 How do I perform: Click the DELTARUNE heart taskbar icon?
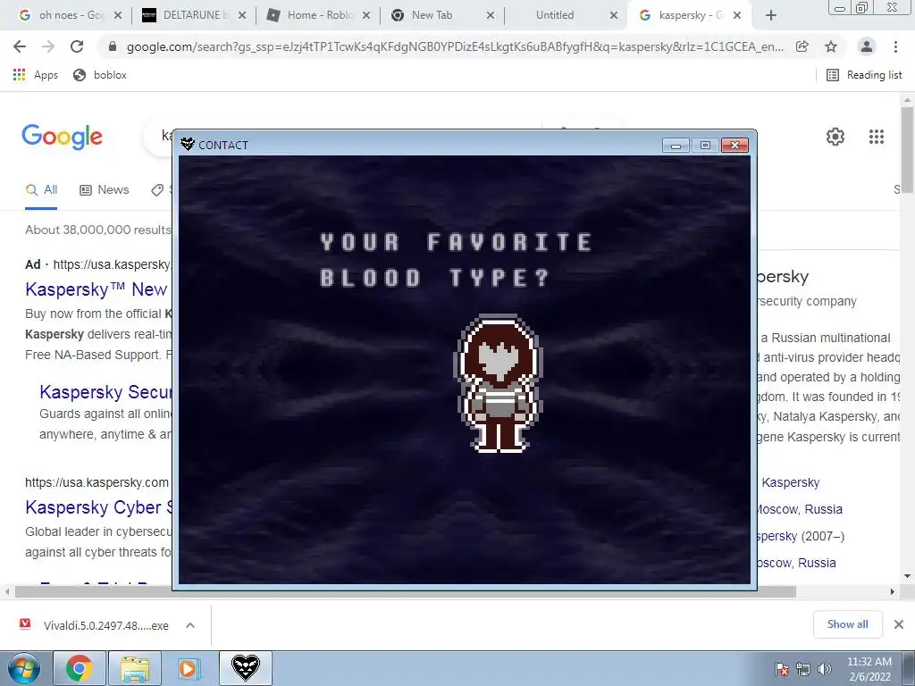tap(245, 668)
